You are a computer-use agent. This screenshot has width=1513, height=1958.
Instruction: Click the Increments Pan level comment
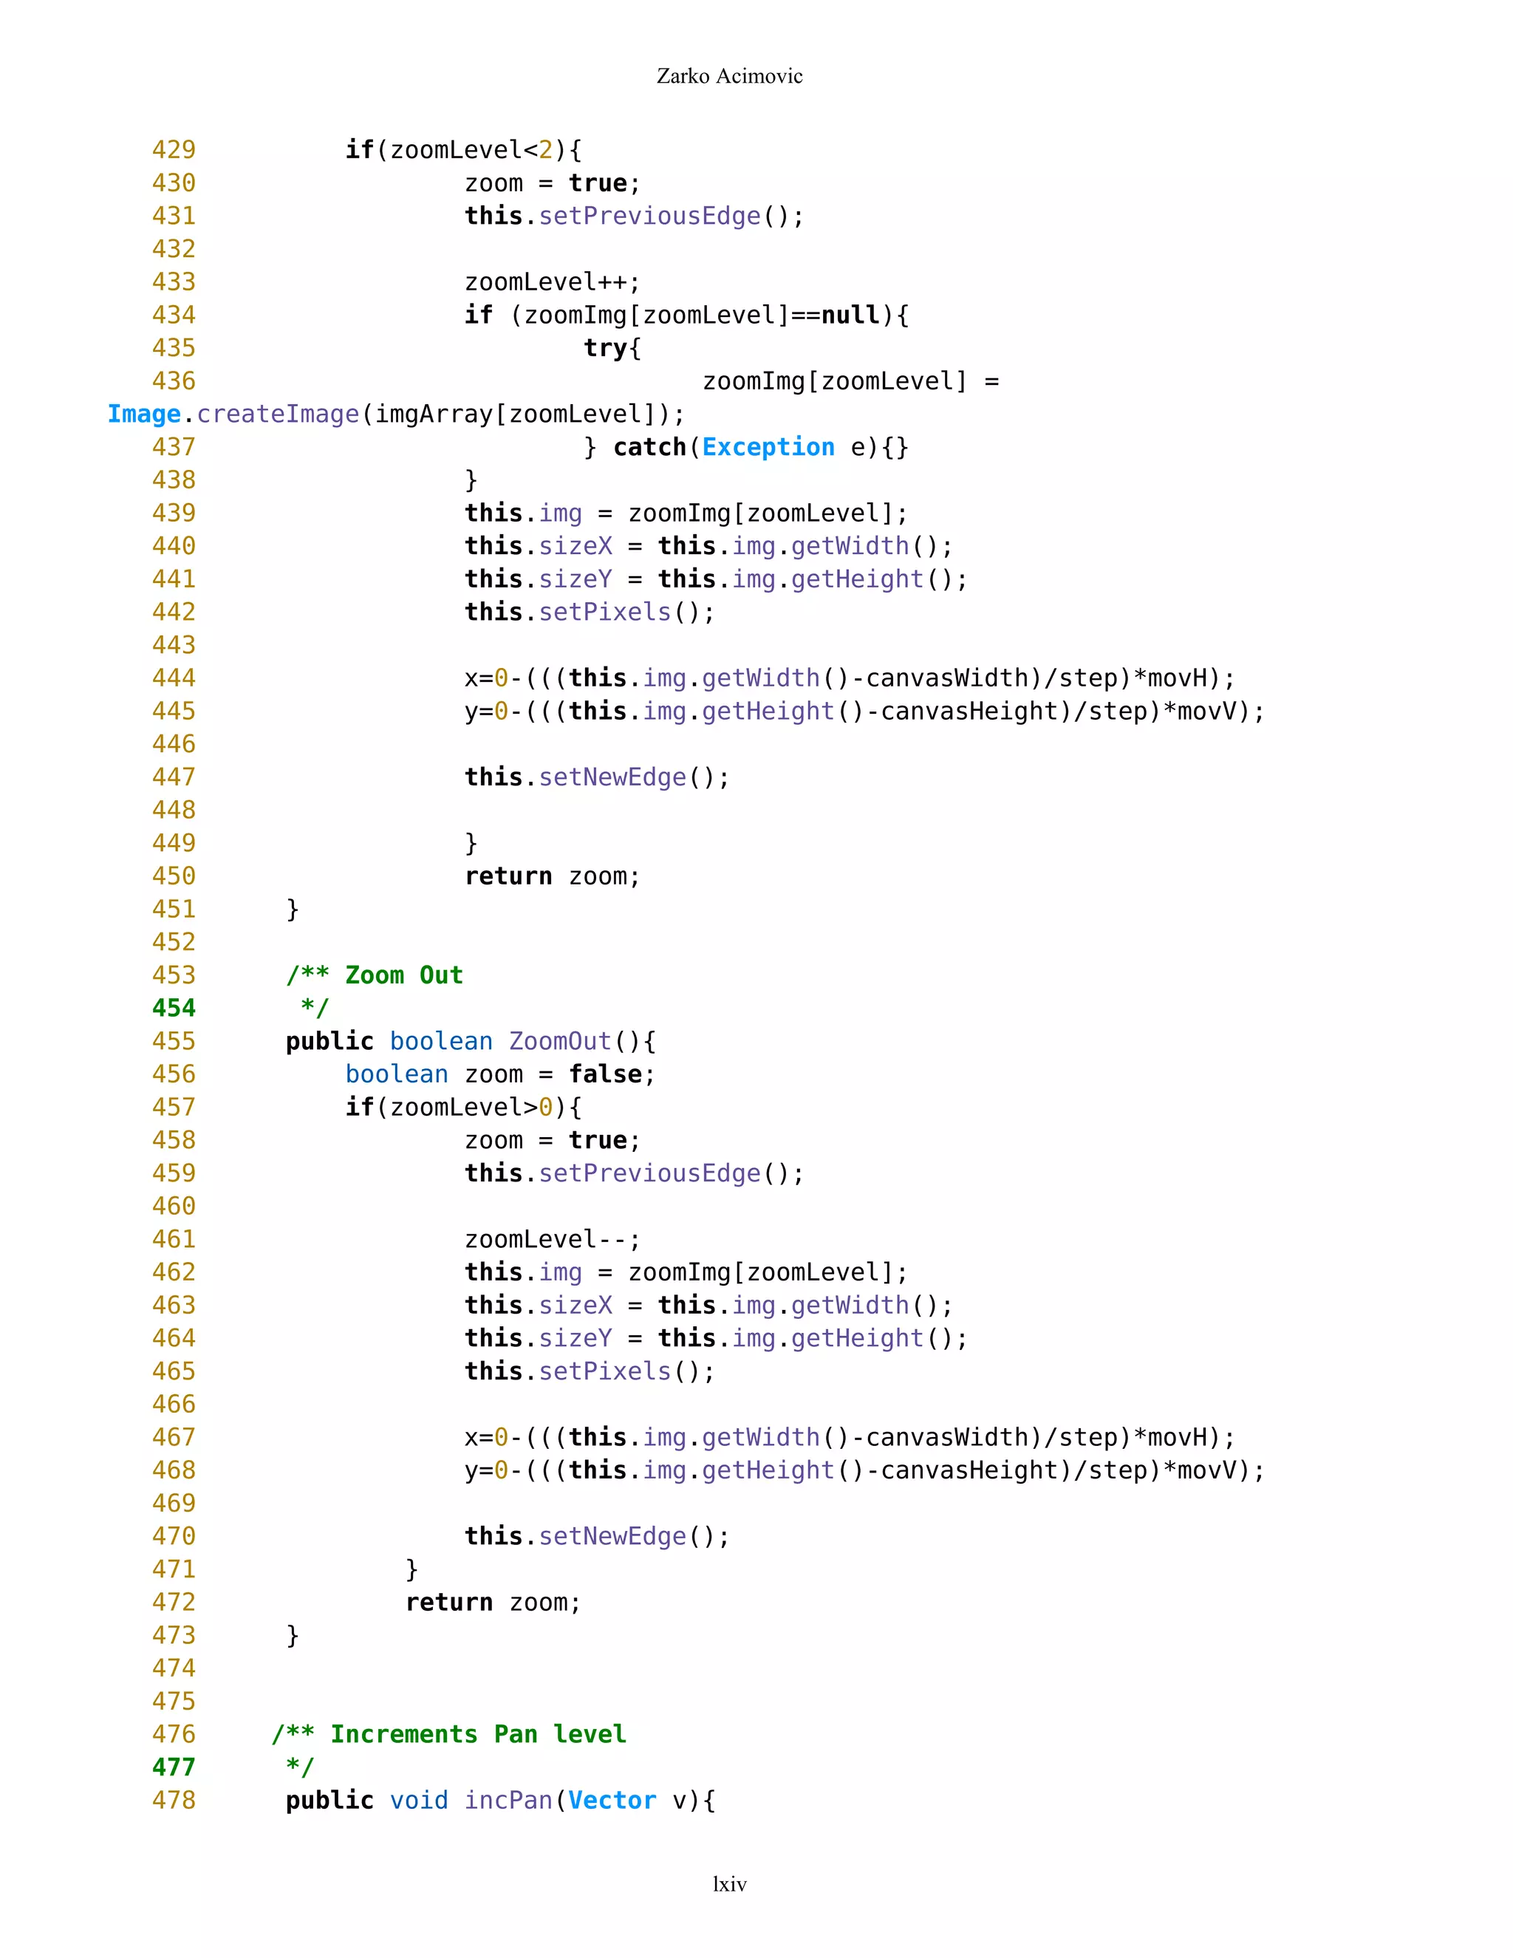click(x=478, y=1734)
